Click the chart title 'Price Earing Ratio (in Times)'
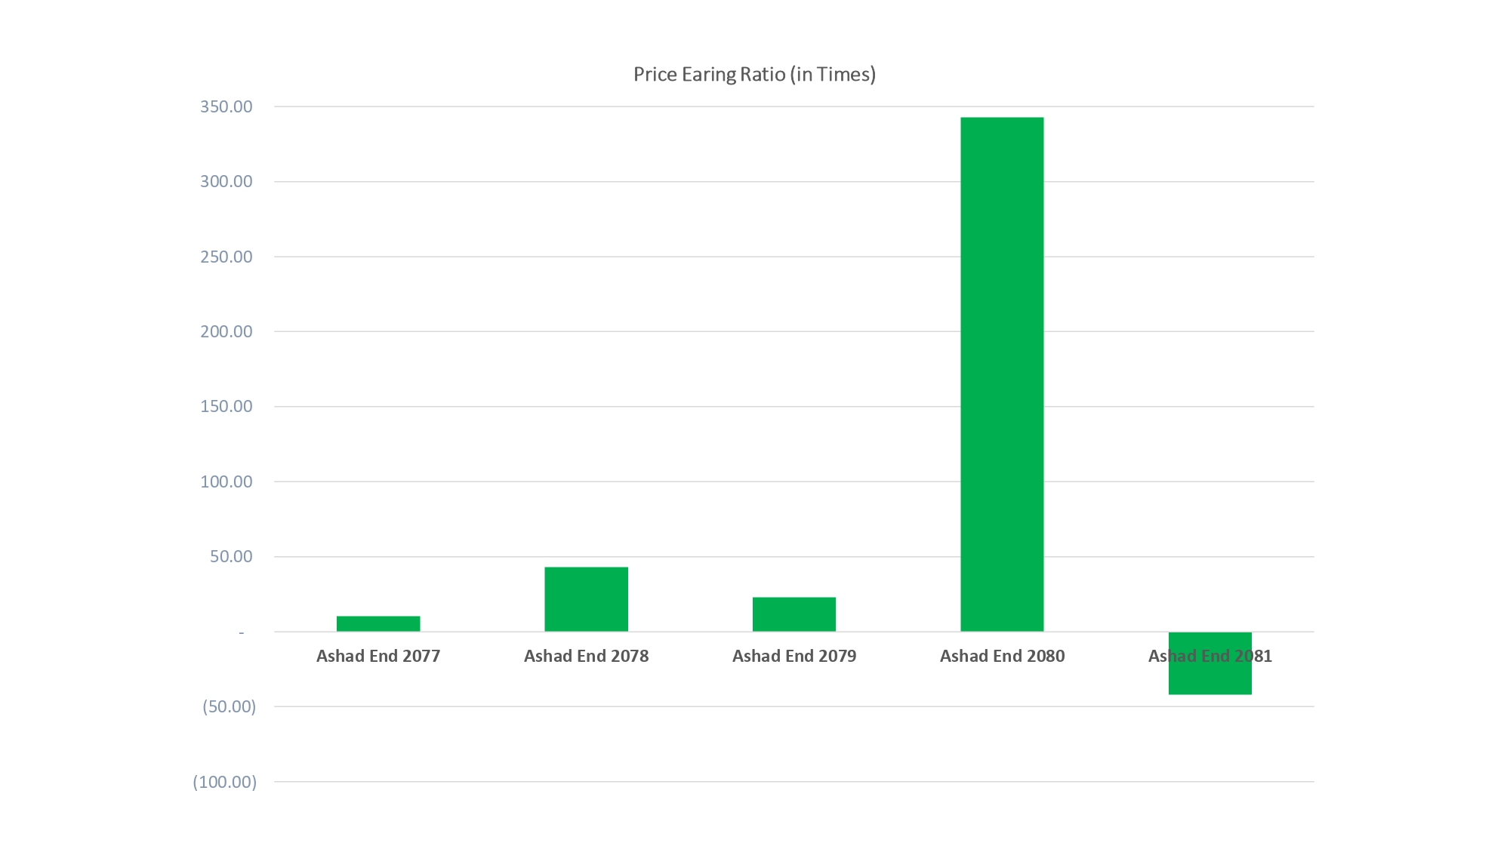Image resolution: width=1510 pixels, height=849 pixels. pyautogui.click(x=754, y=75)
